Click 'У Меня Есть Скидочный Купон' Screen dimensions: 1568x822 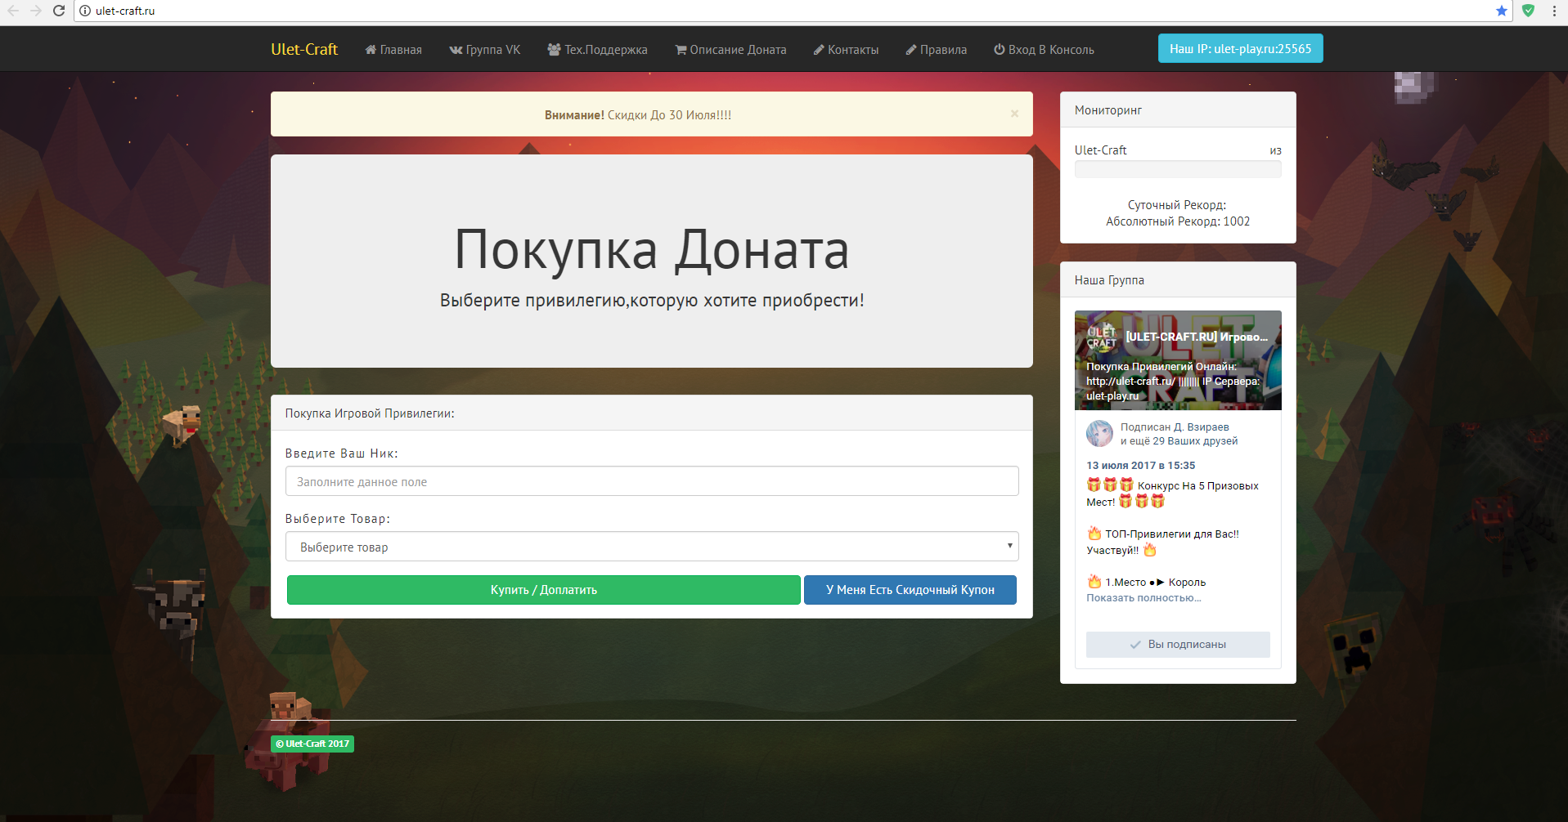[910, 590]
